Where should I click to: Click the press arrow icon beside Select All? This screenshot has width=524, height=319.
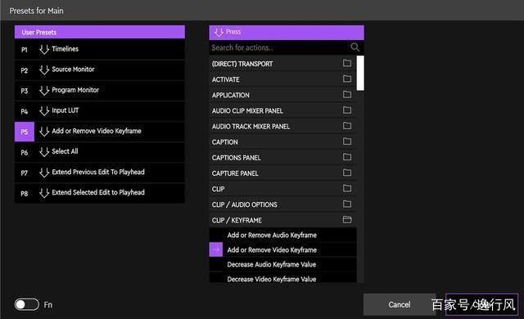[x=44, y=152]
